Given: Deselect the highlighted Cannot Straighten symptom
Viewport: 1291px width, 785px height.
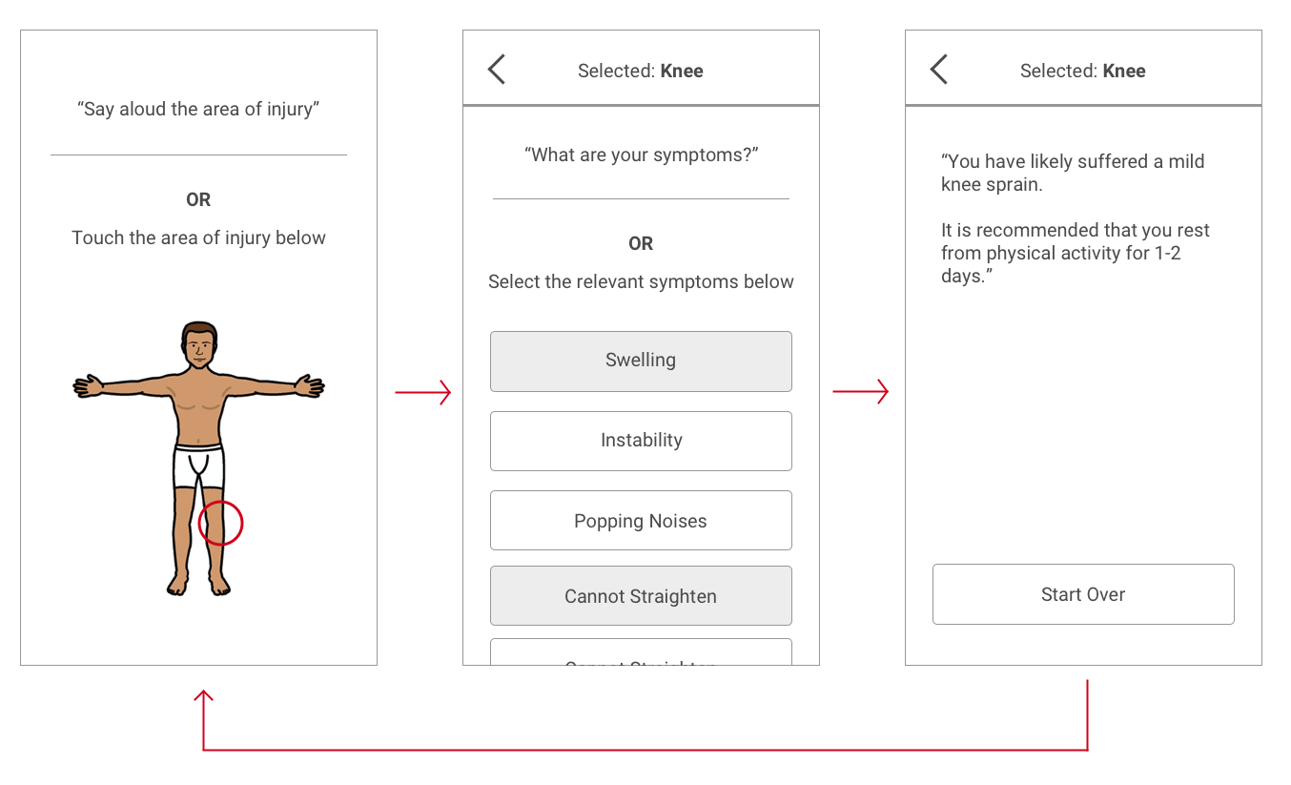Looking at the screenshot, I should pos(641,596).
